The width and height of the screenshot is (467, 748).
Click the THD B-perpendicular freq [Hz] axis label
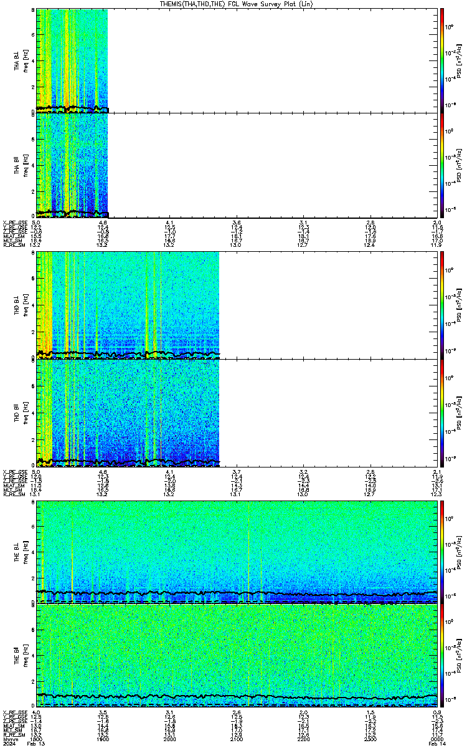[25, 304]
